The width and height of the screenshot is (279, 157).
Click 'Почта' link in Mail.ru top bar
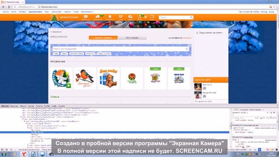click(14, 12)
